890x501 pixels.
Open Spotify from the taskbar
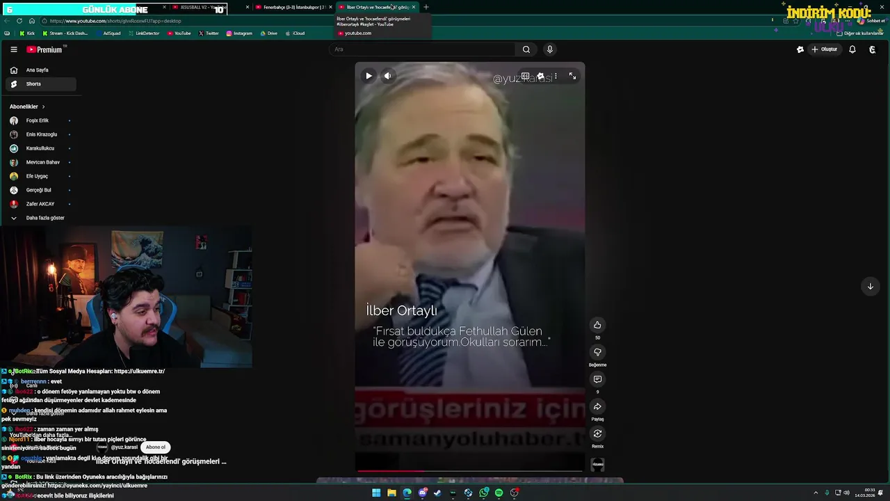click(x=499, y=493)
